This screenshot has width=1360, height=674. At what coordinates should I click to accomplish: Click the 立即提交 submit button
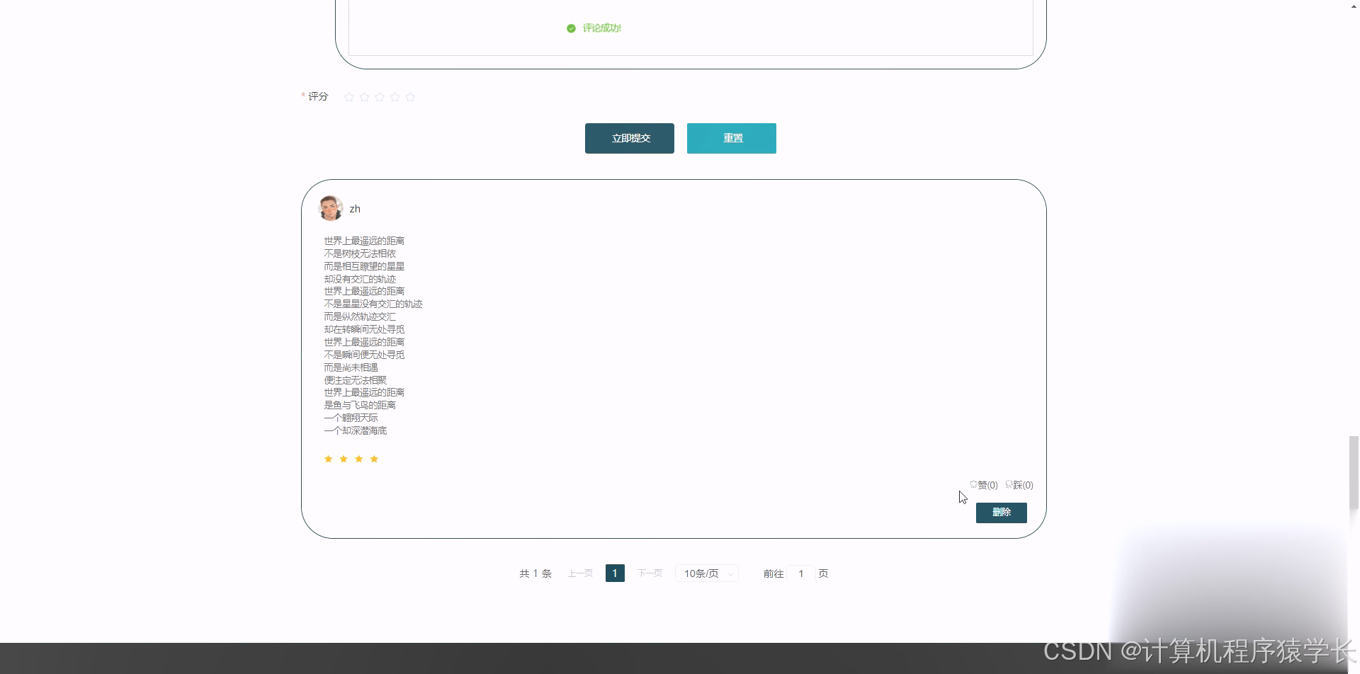[x=630, y=138]
